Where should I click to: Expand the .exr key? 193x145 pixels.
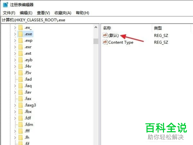point(15,47)
